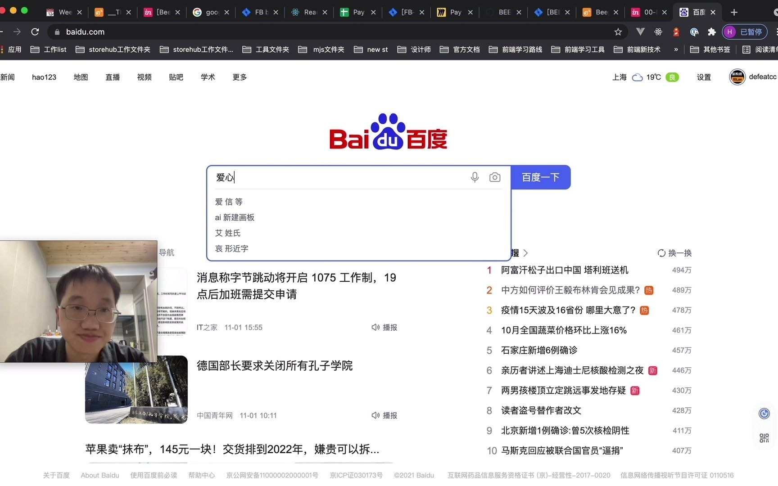778x486 pixels.
Task: Click the blue round assistant icon on the right edge
Action: pyautogui.click(x=764, y=414)
